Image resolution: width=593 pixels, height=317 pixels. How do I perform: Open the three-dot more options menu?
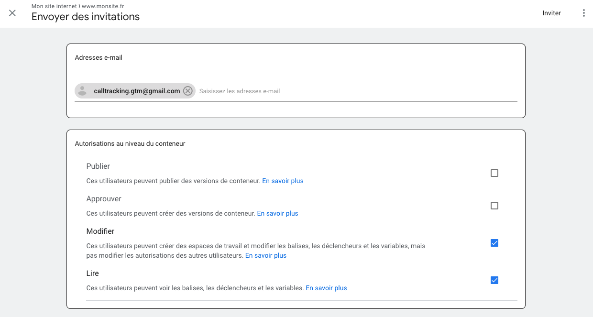click(583, 13)
